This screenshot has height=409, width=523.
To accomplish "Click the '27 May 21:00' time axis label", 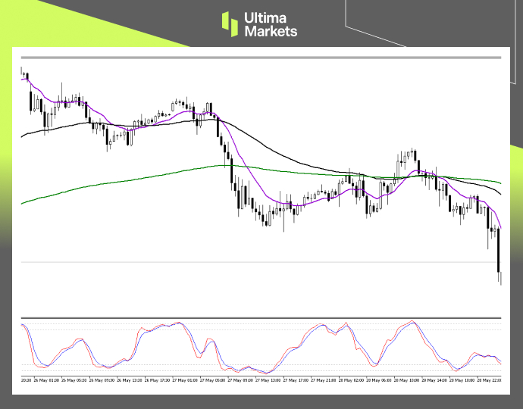I will pyautogui.click(x=323, y=380).
